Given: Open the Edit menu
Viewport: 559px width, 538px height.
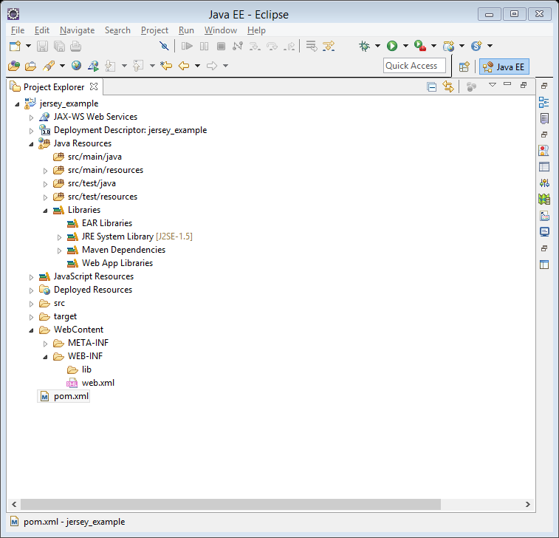Looking at the screenshot, I should [x=41, y=30].
